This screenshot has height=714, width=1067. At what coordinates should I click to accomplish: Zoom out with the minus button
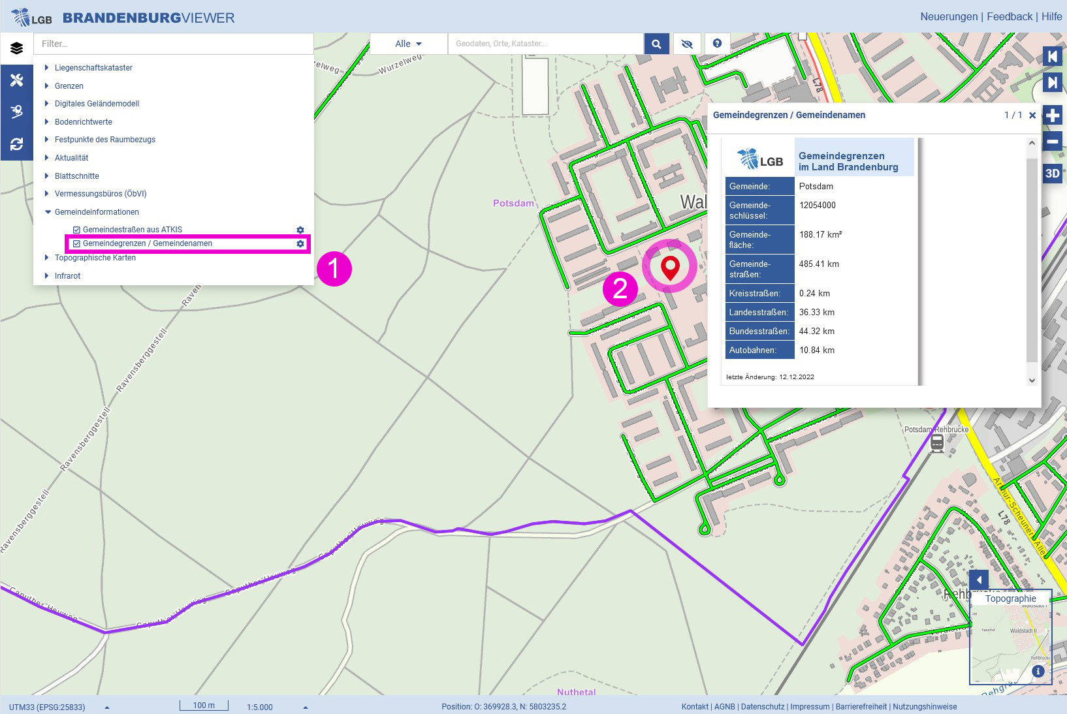(x=1052, y=141)
